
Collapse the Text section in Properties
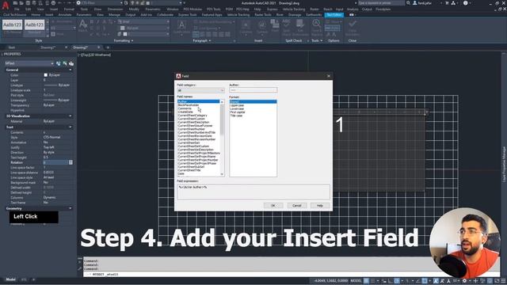(71, 127)
